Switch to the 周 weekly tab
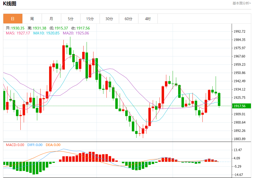 click(x=32, y=19)
